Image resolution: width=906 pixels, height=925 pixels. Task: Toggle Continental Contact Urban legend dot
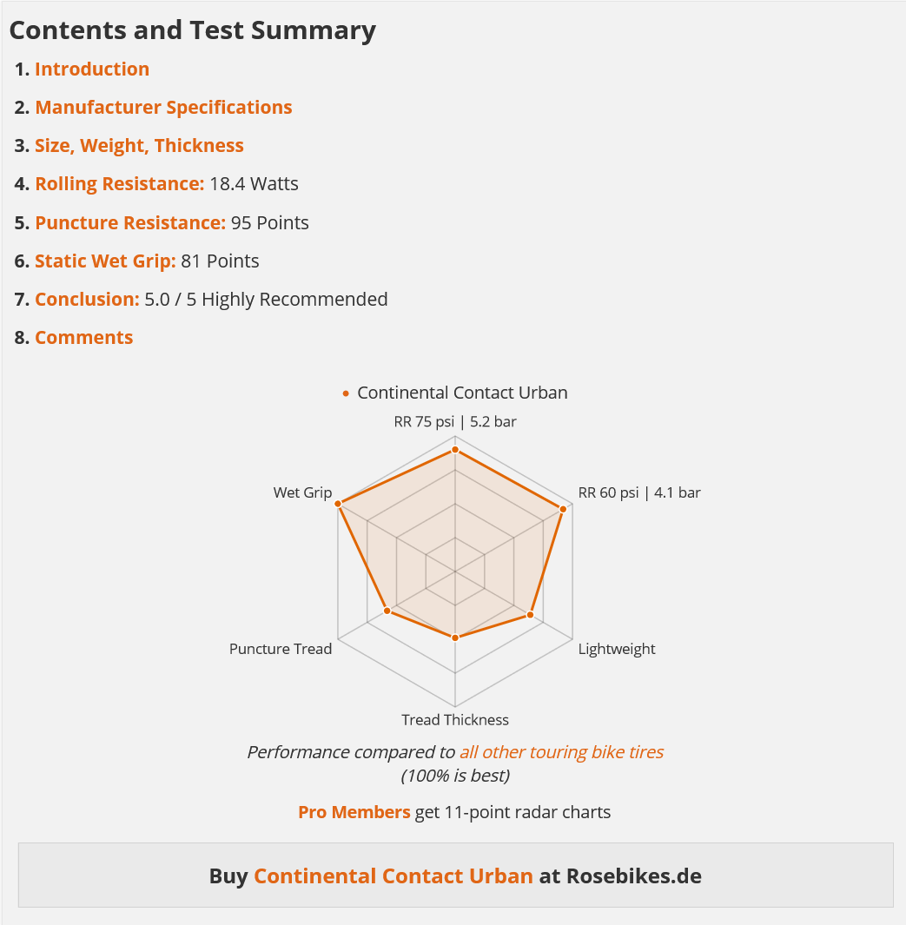point(347,393)
